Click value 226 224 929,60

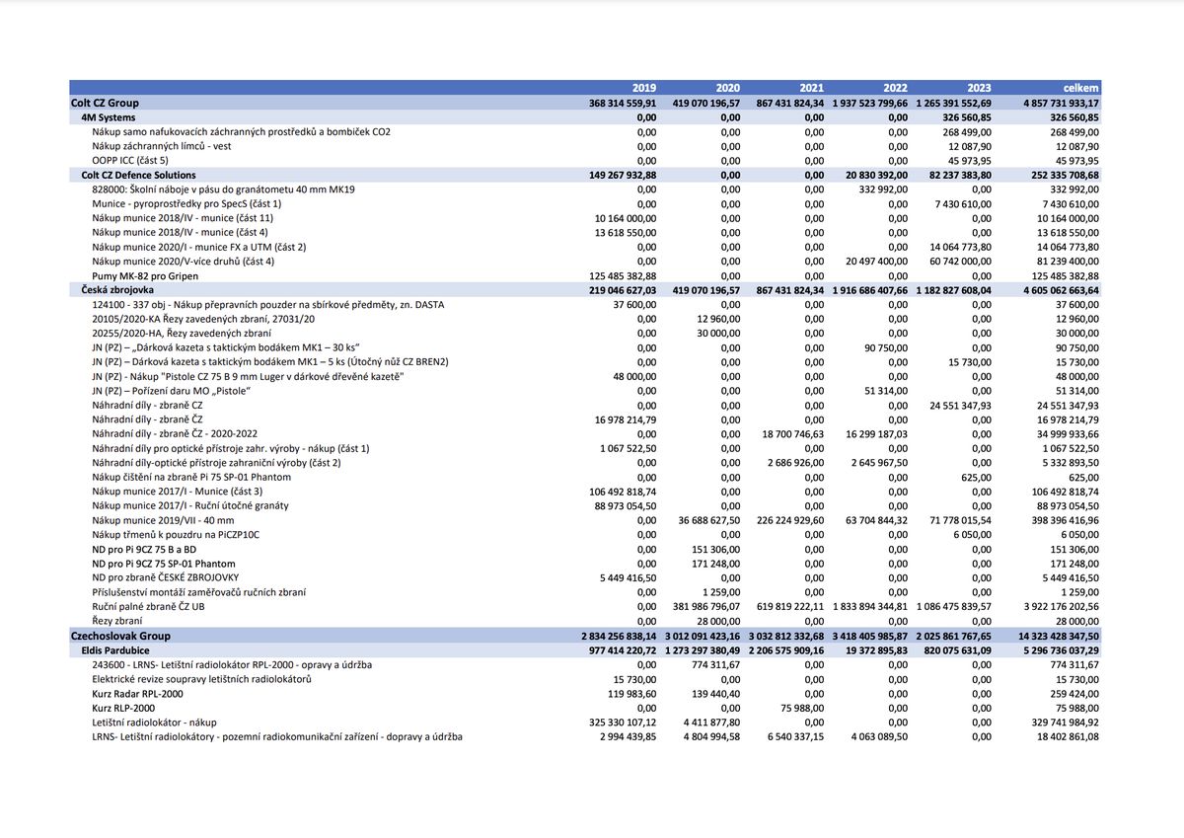[x=789, y=520]
